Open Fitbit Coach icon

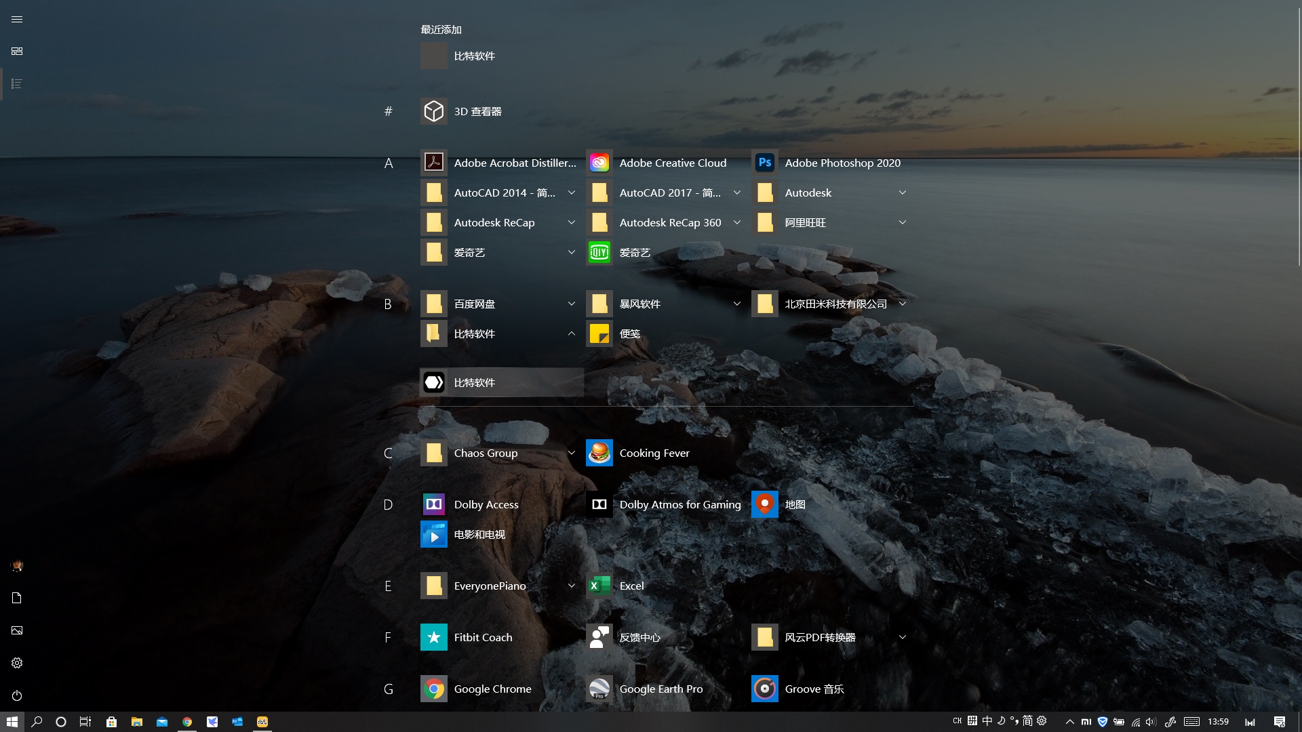click(x=434, y=637)
